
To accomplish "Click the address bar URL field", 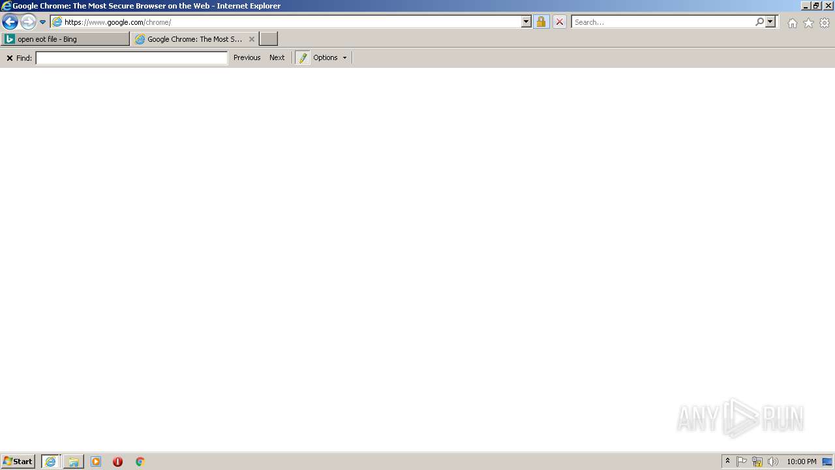I will pos(290,22).
